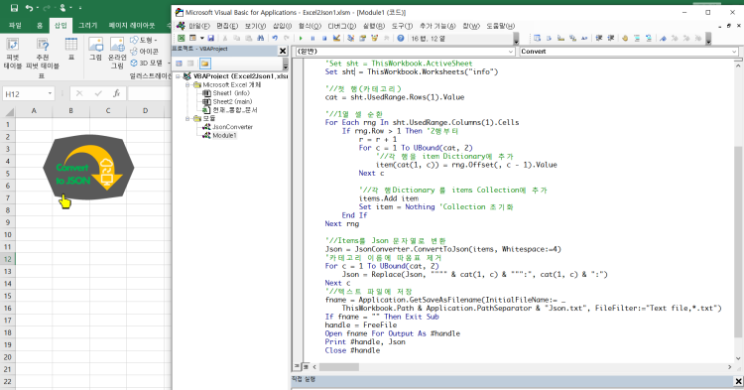This screenshot has width=744, height=390.
Task: Click the Convert to JSON shape button
Action: pyautogui.click(x=88, y=168)
